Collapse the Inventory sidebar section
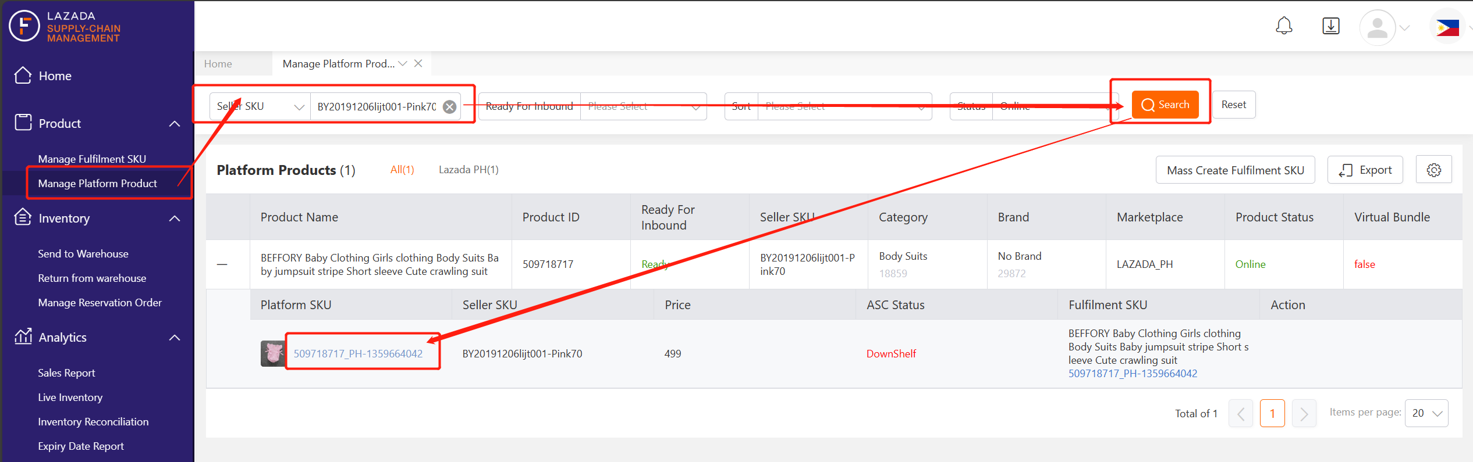The image size is (1473, 462). click(x=175, y=219)
